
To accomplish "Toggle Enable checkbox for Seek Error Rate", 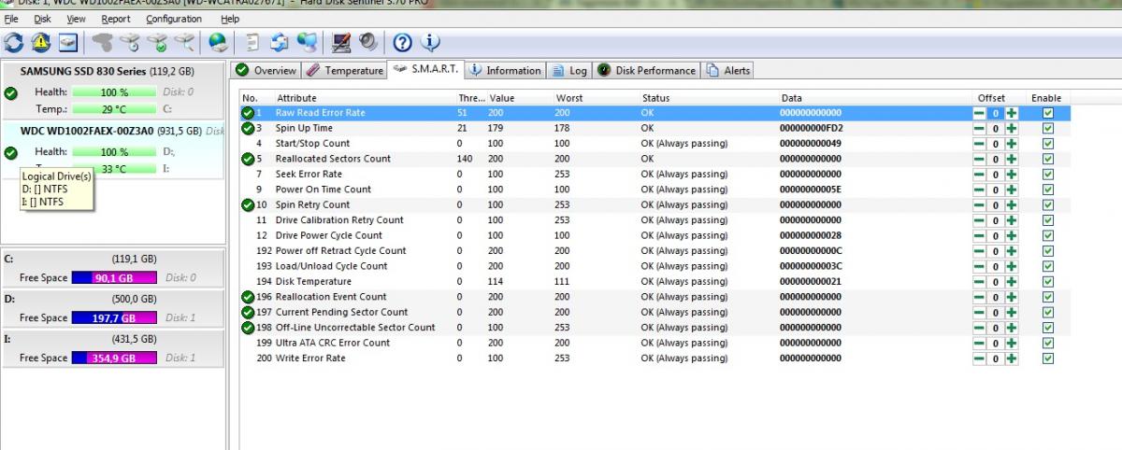I will click(1047, 175).
